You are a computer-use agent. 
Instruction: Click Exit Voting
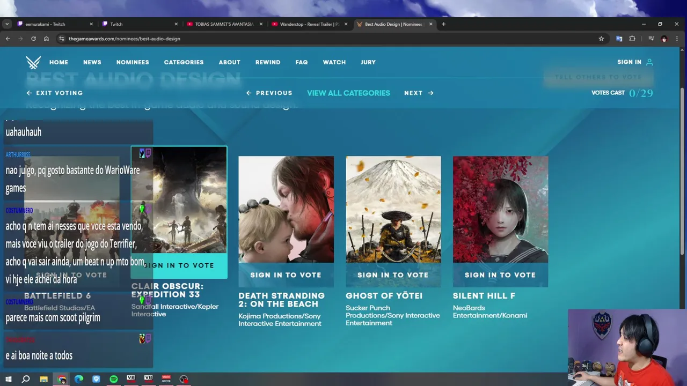(x=55, y=93)
